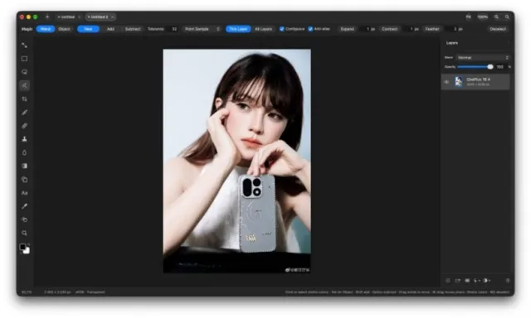This screenshot has height=318, width=531.
Task: Click the Contract button
Action: (x=389, y=29)
